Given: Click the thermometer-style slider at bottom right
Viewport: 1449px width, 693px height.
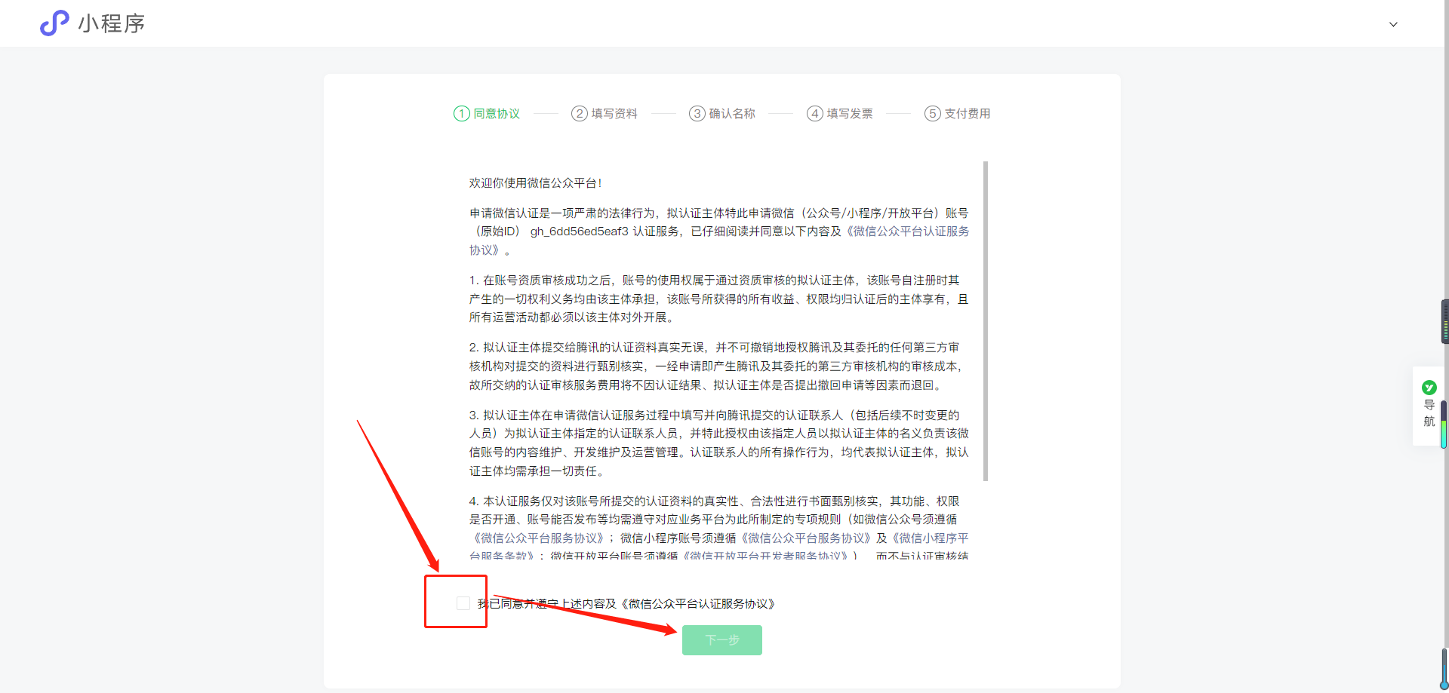Looking at the screenshot, I should pos(1444,664).
